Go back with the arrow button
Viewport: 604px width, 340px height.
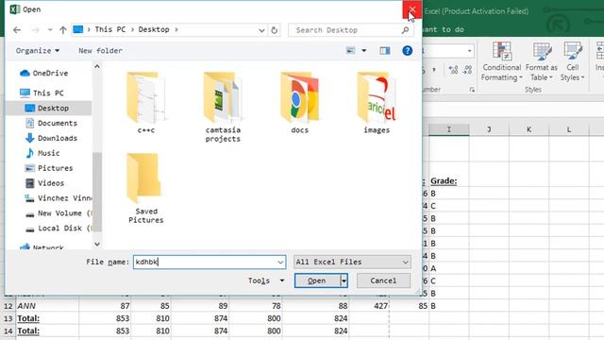17,30
